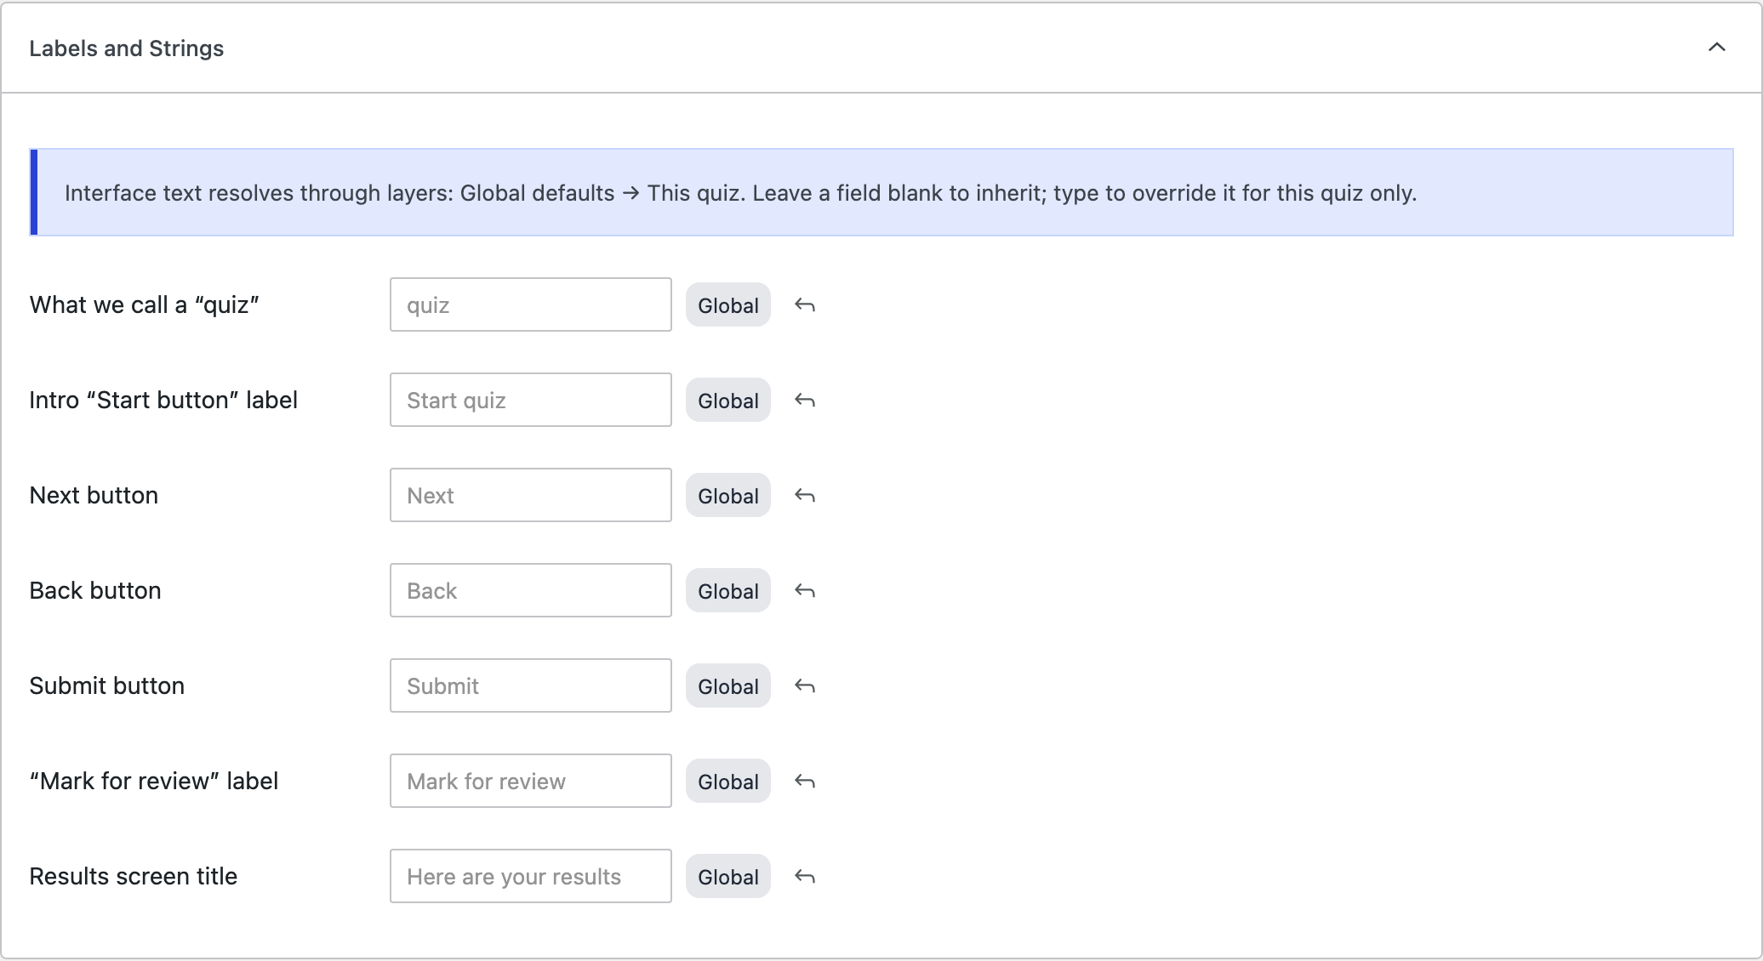Click Global badge in Submit button row
Viewport: 1763px width, 961px height.
[x=728, y=685]
